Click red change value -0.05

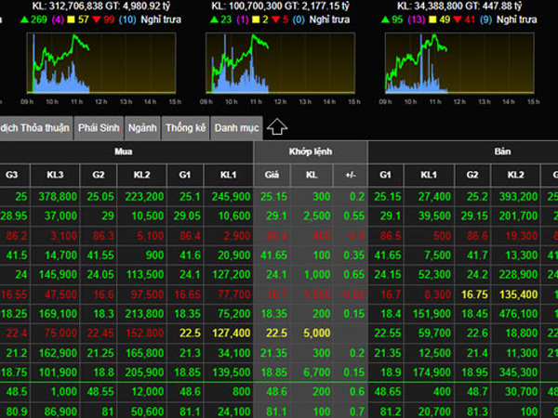[352, 294]
